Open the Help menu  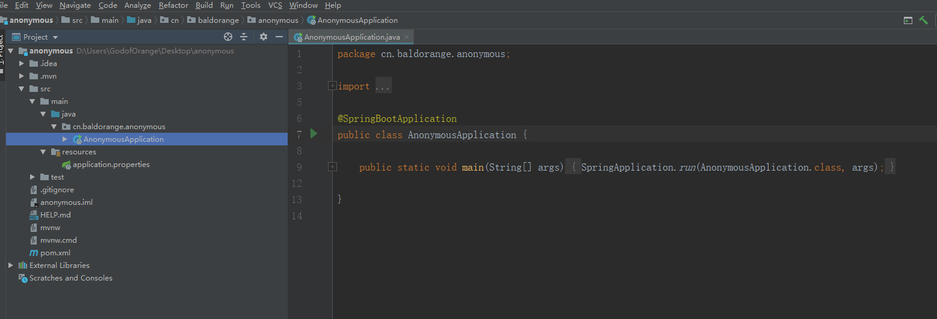(333, 5)
